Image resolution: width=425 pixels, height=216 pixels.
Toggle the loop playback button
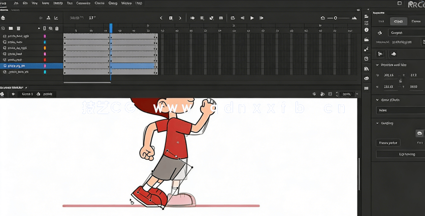tap(233, 18)
